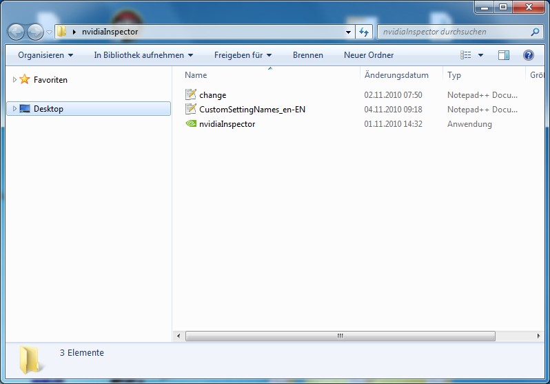Open help with the question mark icon

point(529,55)
